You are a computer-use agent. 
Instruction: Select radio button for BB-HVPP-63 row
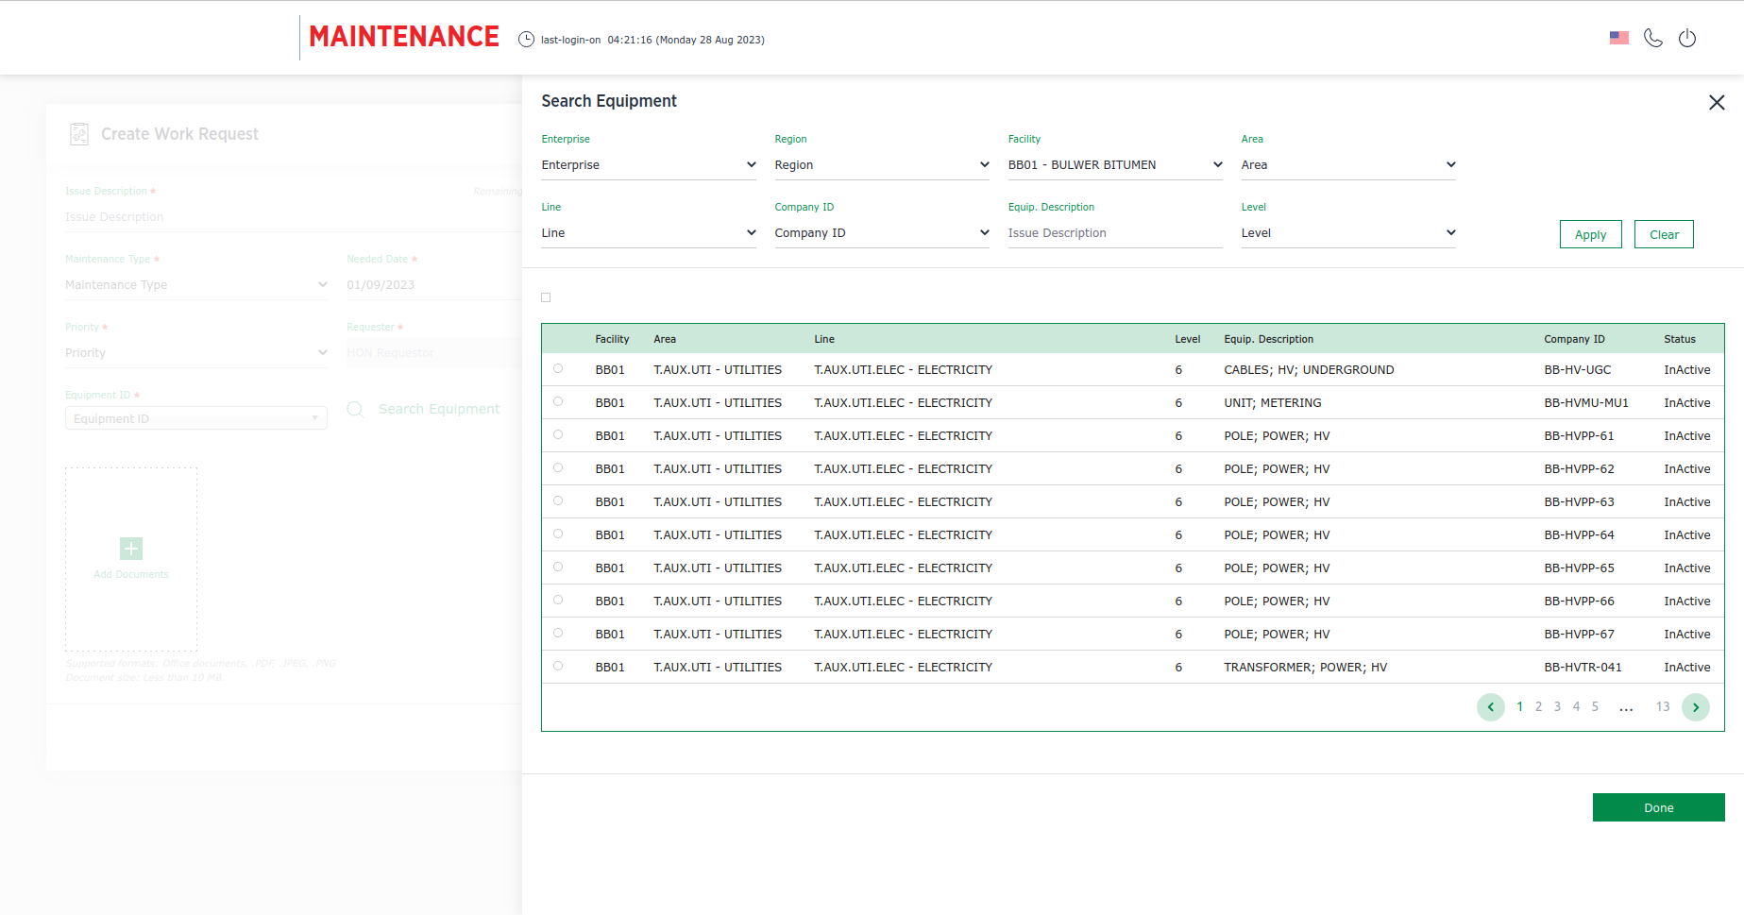coord(558,501)
